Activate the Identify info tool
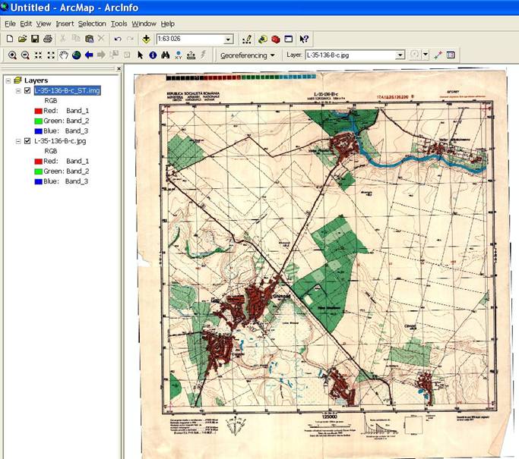 [153, 55]
